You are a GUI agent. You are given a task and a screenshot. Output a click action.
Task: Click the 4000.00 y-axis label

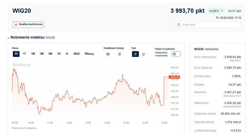click(x=175, y=68)
